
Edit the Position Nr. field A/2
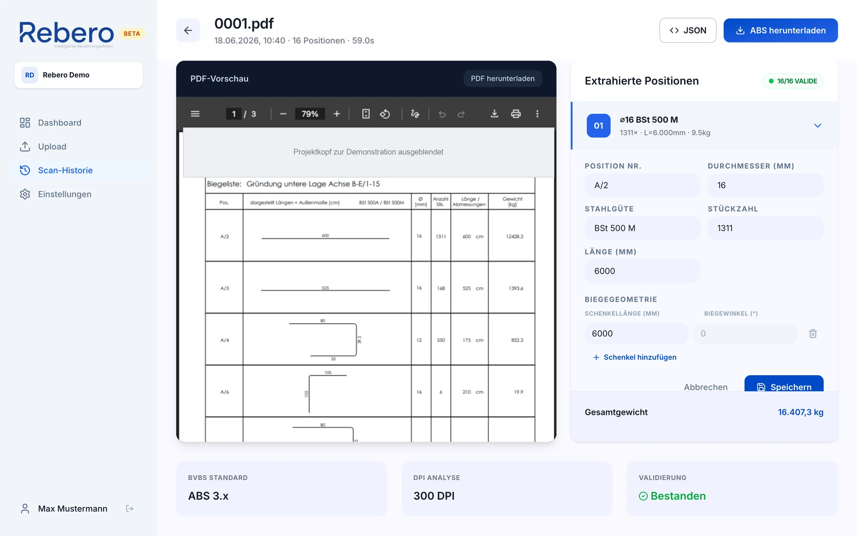[x=642, y=185]
